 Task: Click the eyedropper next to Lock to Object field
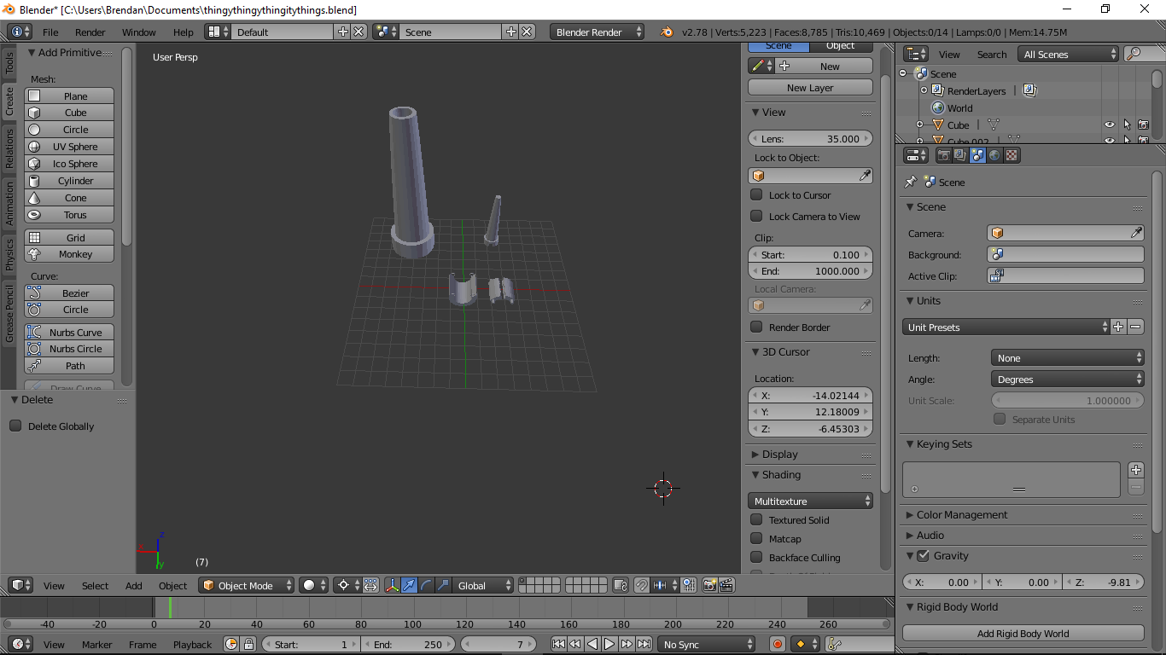865,176
